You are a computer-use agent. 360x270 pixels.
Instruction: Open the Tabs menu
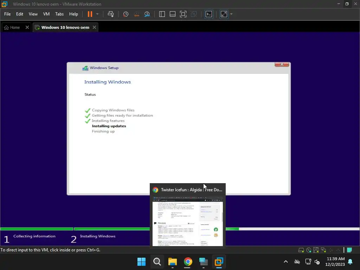pyautogui.click(x=59, y=14)
